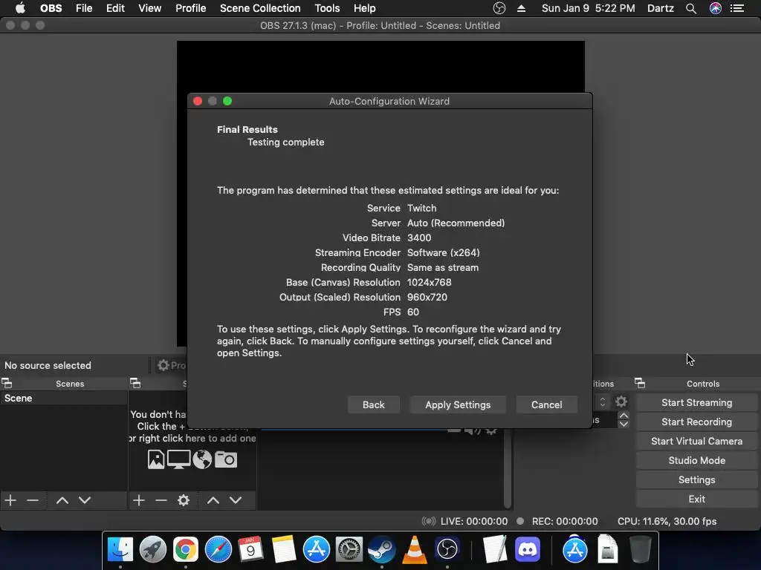Open Google Chrome from the Dock
Screen dimensions: 761x570
pyautogui.click(x=186, y=549)
